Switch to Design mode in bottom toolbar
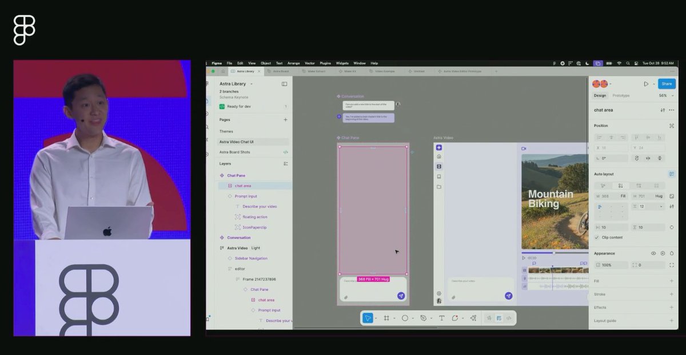The image size is (686, 355). coord(499,318)
